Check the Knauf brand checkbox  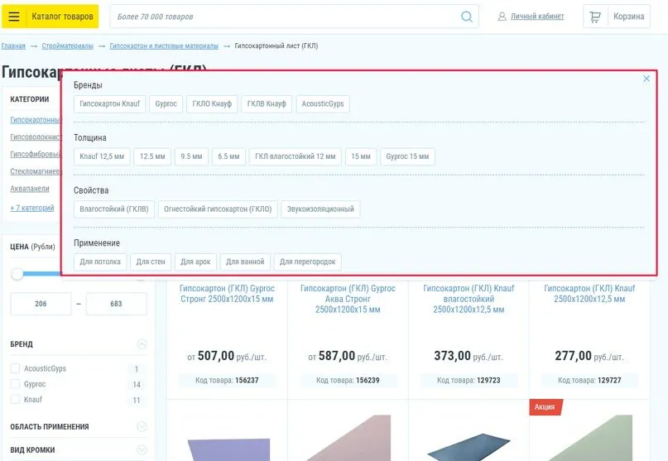coord(15,399)
